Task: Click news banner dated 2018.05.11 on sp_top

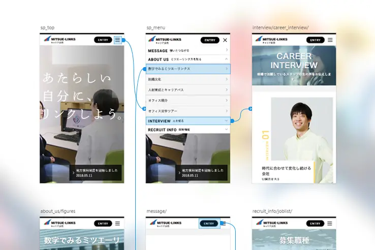Action: [x=96, y=173]
